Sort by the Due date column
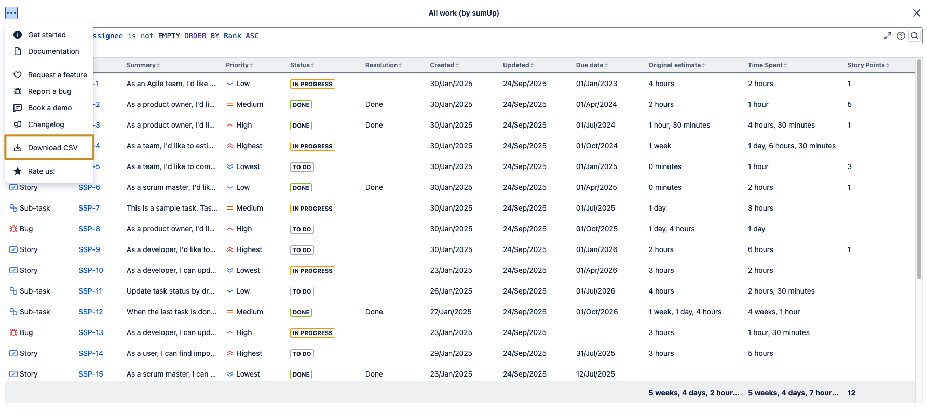The height and width of the screenshot is (417, 927). pyautogui.click(x=591, y=65)
